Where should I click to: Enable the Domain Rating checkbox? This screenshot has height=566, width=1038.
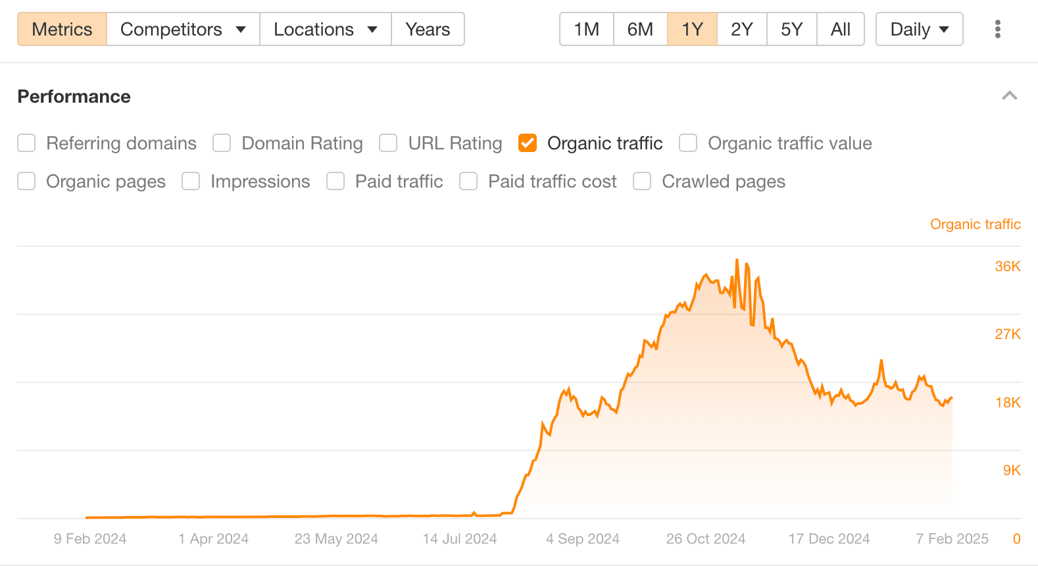[x=222, y=143]
